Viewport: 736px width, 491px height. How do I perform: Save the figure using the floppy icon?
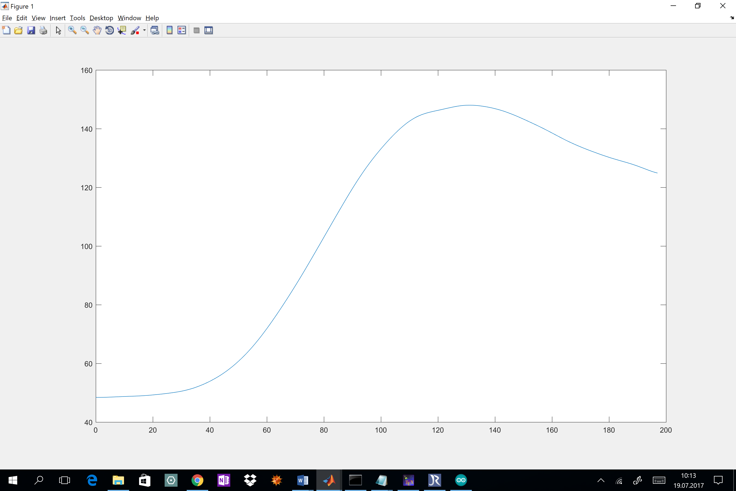tap(31, 30)
